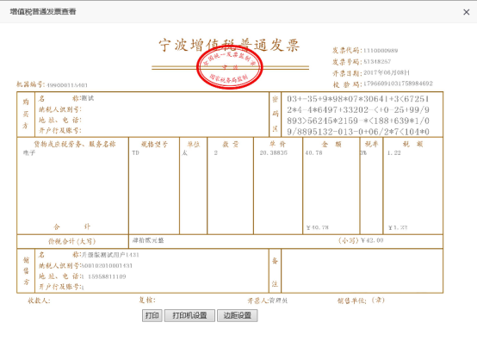Image resolution: width=477 pixels, height=341 pixels.
Task: Click the invoice date 2017年06月08日
Action: [387, 72]
